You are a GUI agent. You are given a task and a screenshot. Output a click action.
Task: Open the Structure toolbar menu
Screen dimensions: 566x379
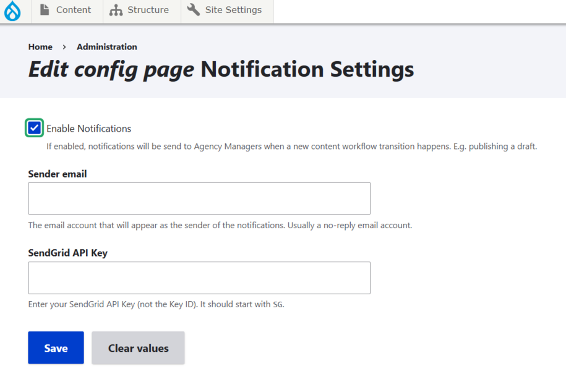(148, 10)
